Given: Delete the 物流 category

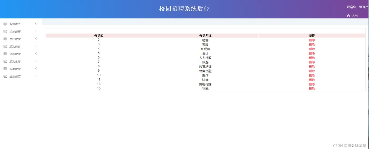Looking at the screenshot, I should tap(312, 89).
